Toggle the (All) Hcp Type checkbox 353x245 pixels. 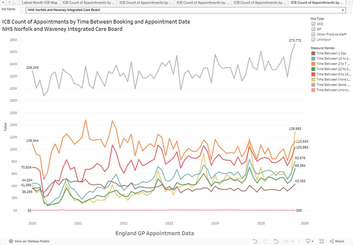pos(313,24)
